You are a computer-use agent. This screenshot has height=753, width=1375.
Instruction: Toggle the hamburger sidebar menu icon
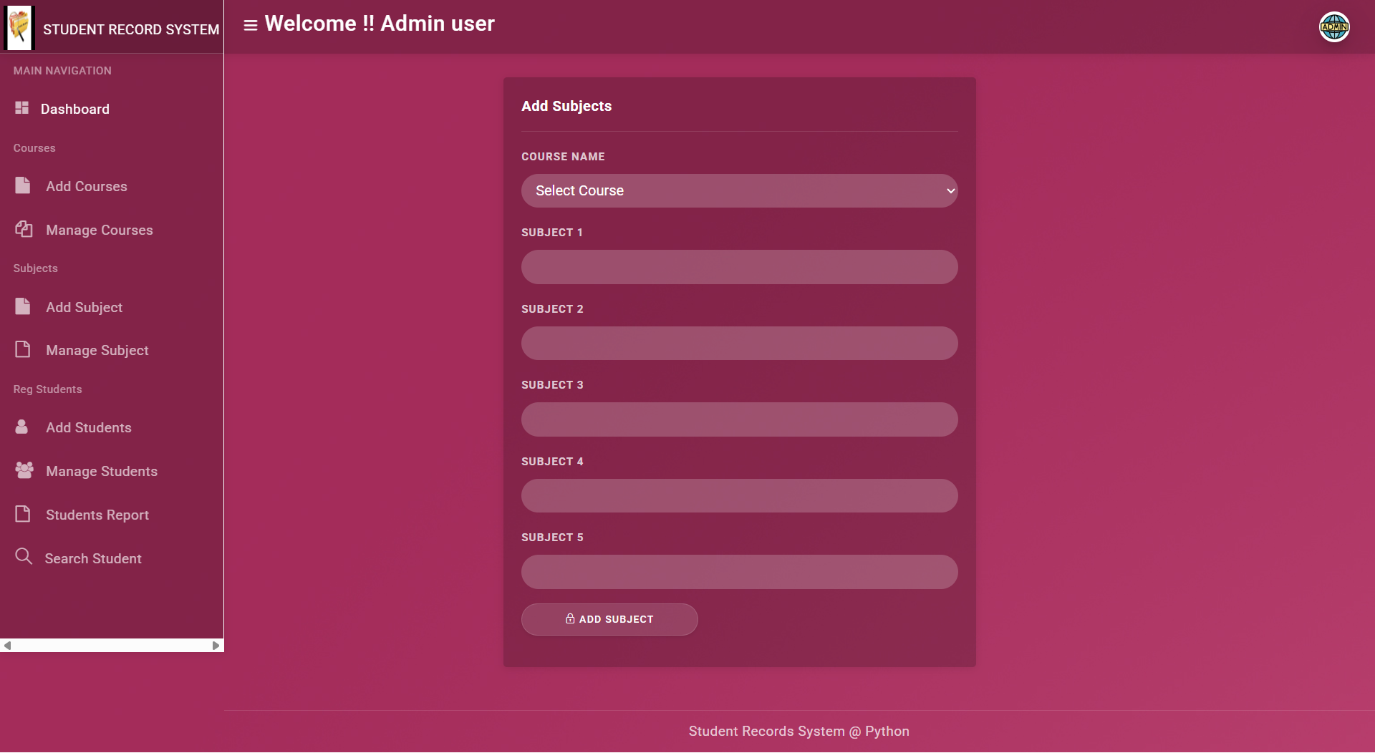pos(250,25)
